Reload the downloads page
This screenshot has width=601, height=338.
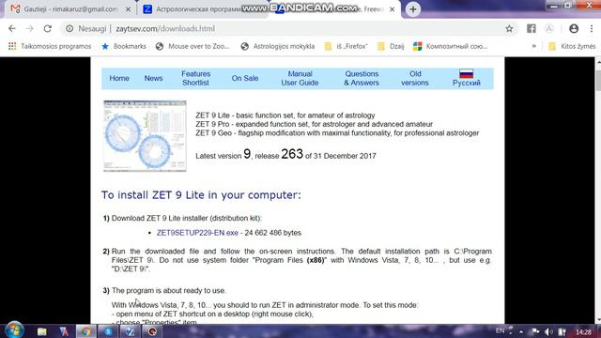[x=48, y=29]
